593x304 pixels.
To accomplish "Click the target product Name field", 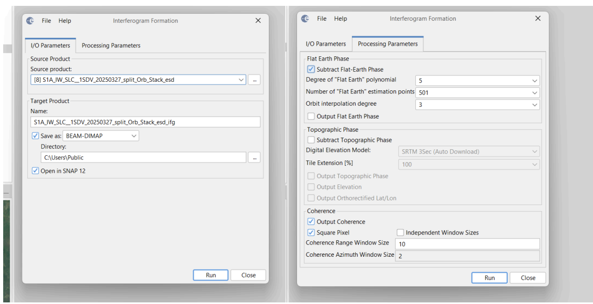I will tap(145, 122).
